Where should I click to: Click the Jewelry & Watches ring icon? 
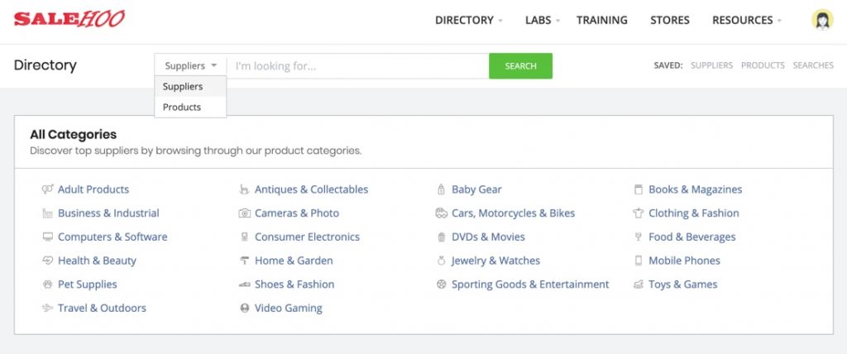point(442,261)
